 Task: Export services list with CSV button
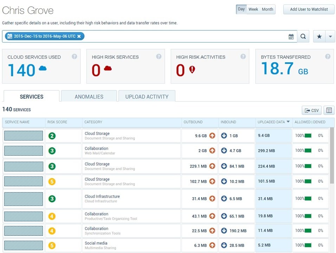(x=312, y=110)
